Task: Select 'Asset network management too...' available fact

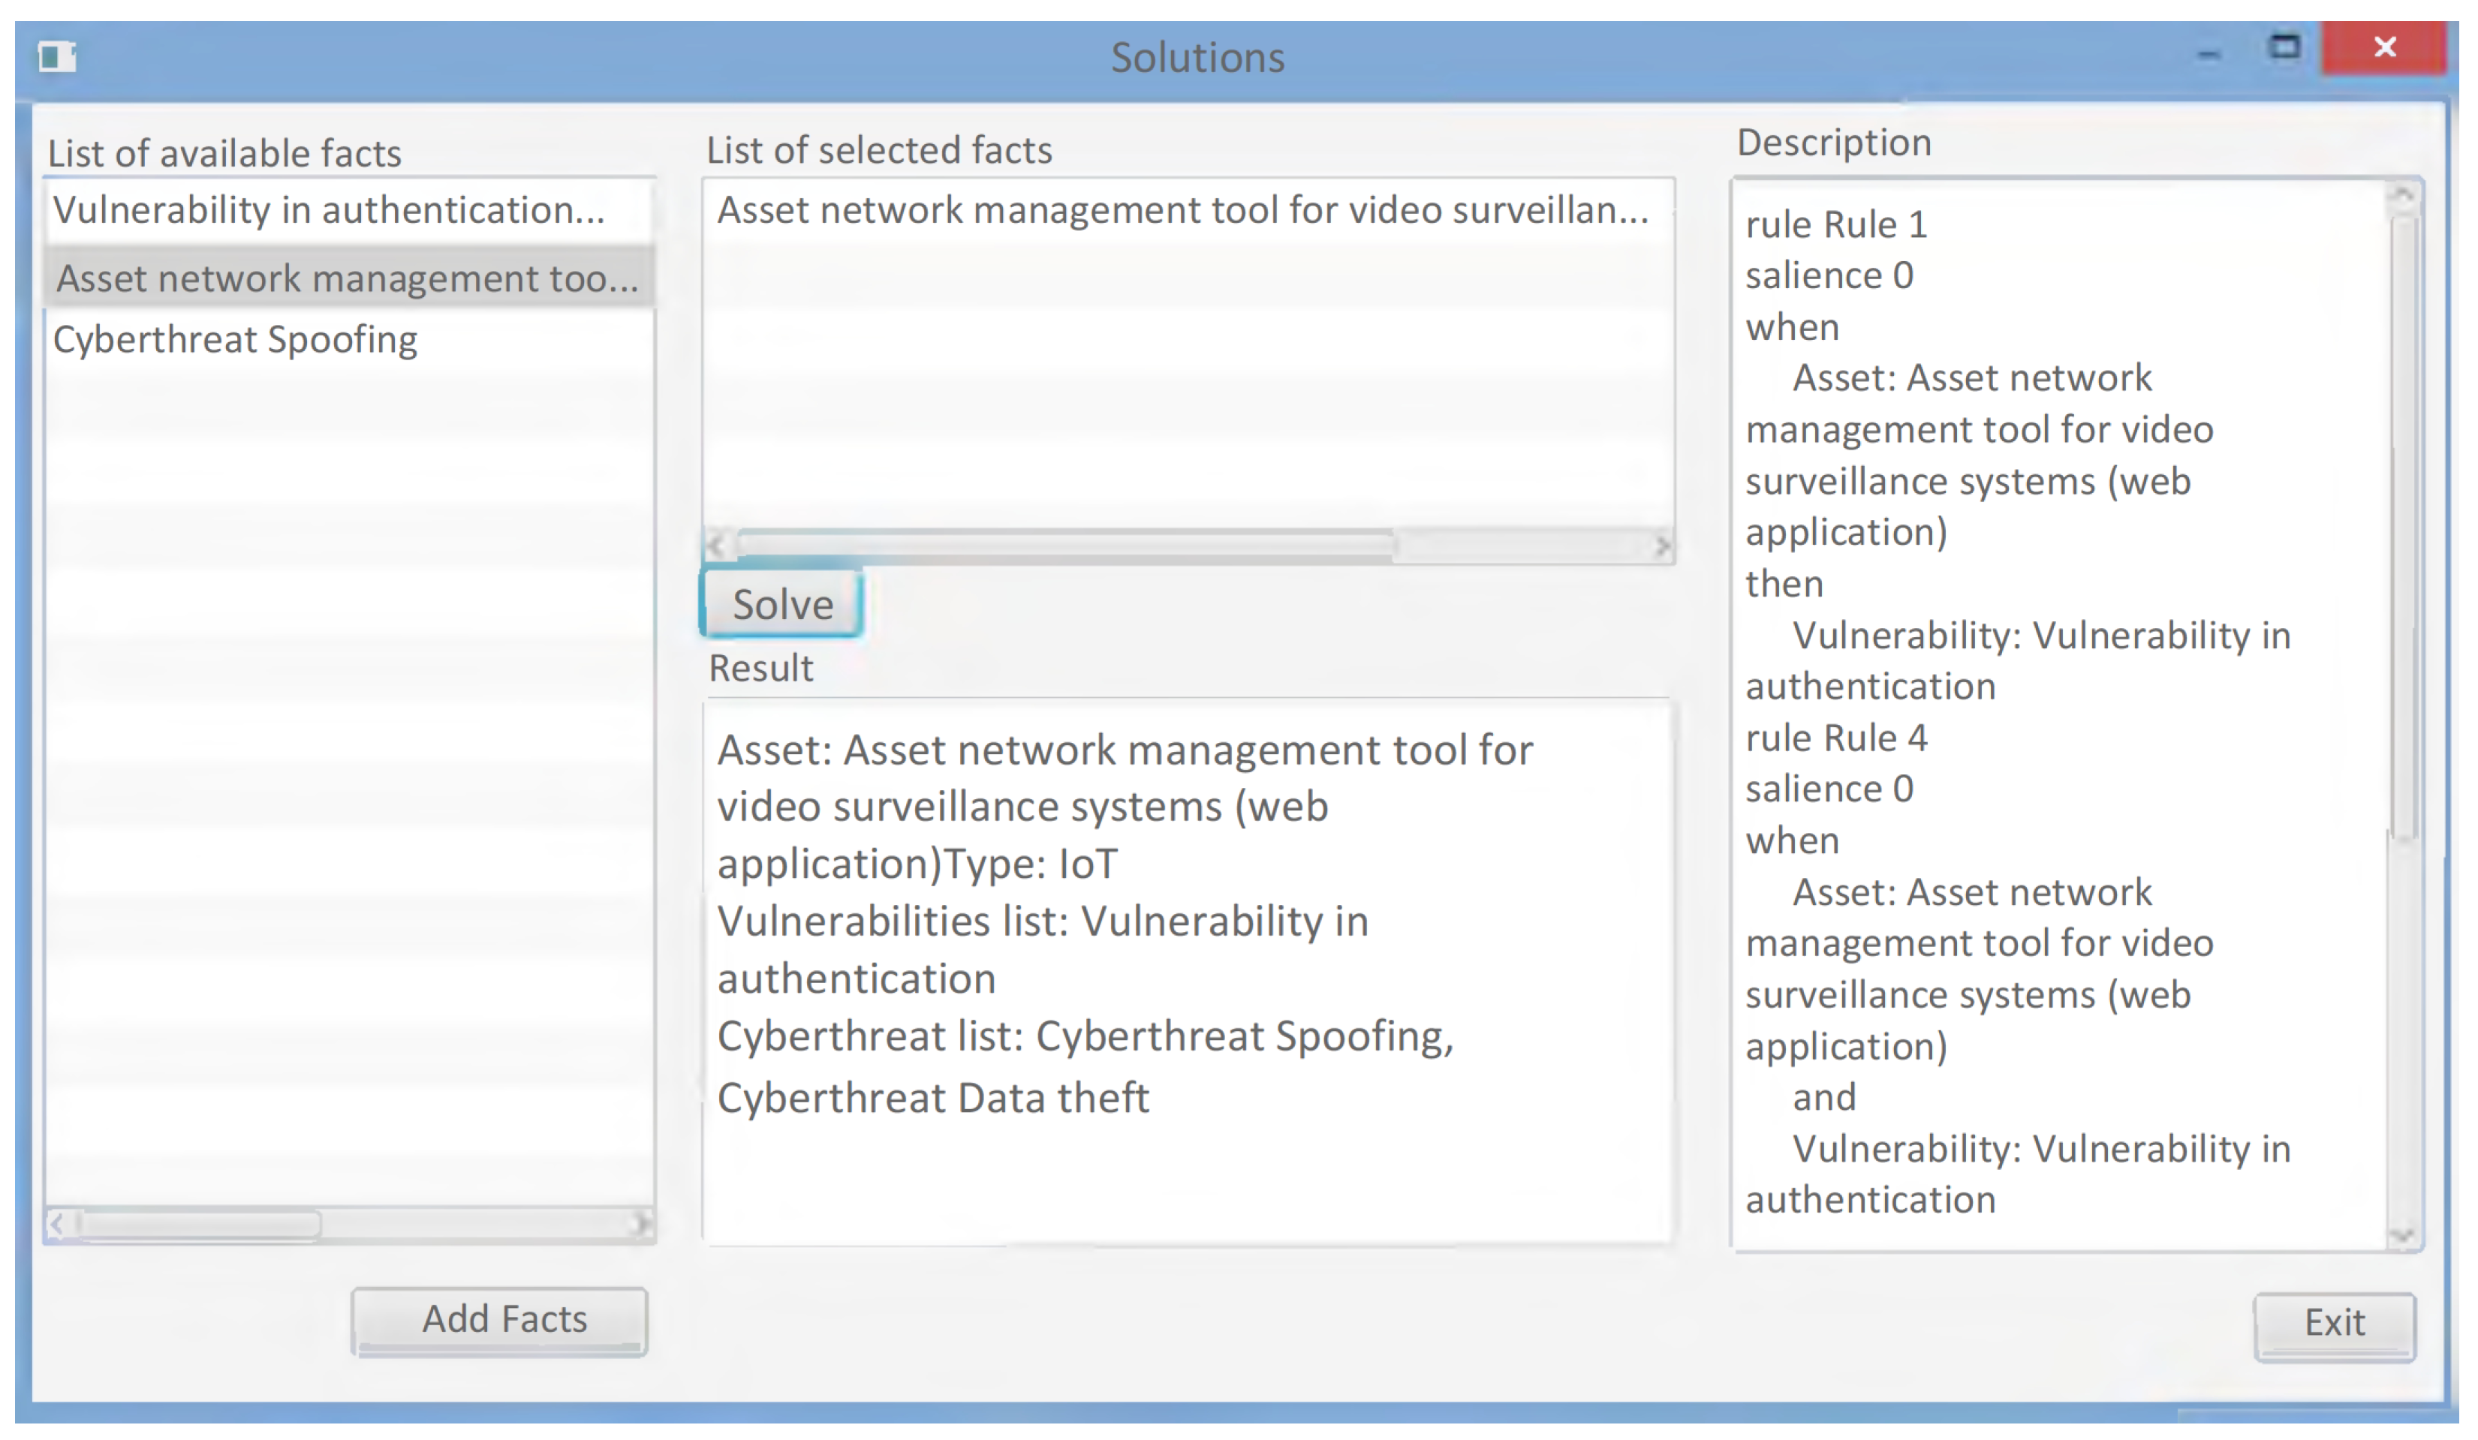Action: [347, 279]
